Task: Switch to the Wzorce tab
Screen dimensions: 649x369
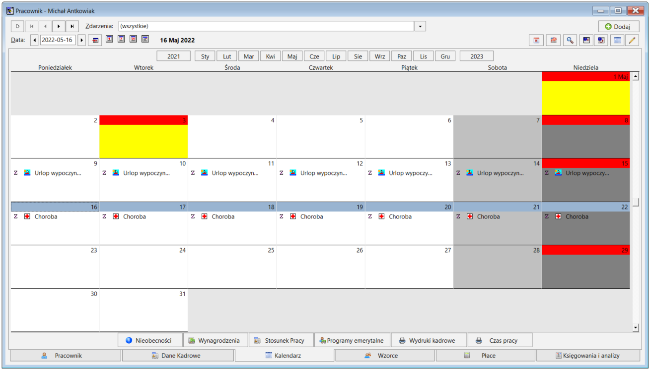Action: tap(385, 356)
